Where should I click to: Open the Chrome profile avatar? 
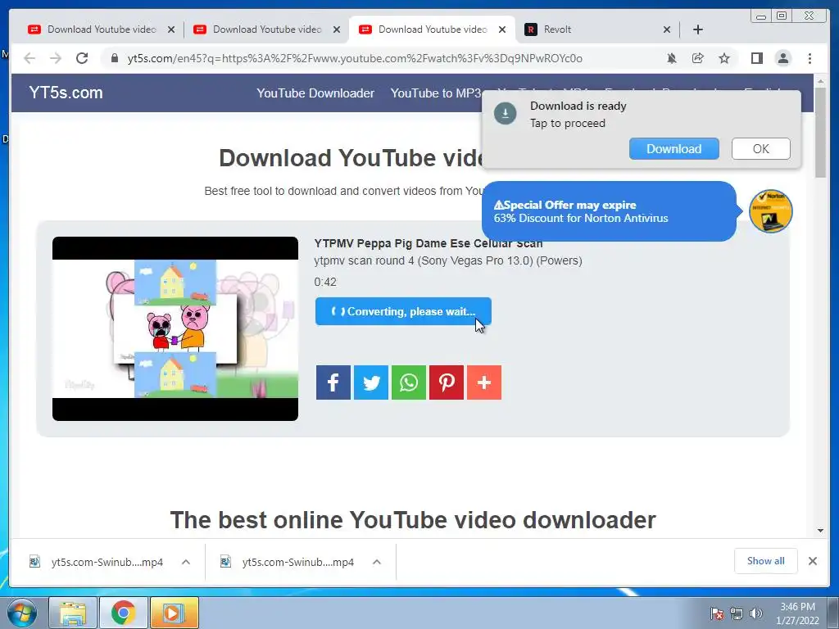click(x=782, y=58)
